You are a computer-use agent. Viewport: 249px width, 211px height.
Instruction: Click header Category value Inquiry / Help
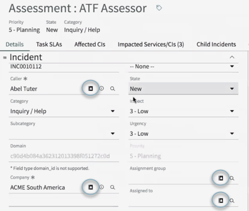pos(82,30)
